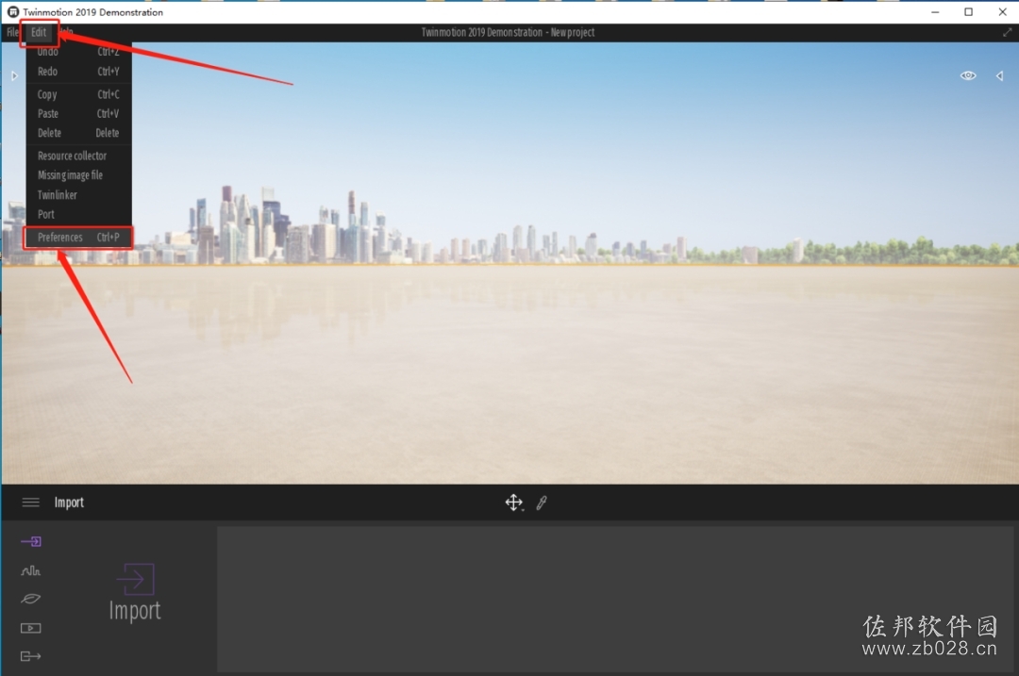Select the Move gizmo tool icon
The height and width of the screenshot is (676, 1019).
514,503
